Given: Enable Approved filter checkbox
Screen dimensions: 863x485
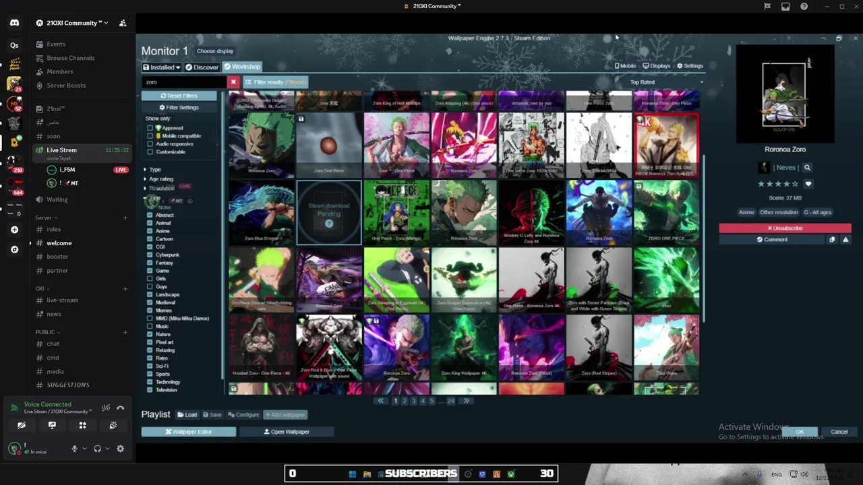Looking at the screenshot, I should pos(150,128).
